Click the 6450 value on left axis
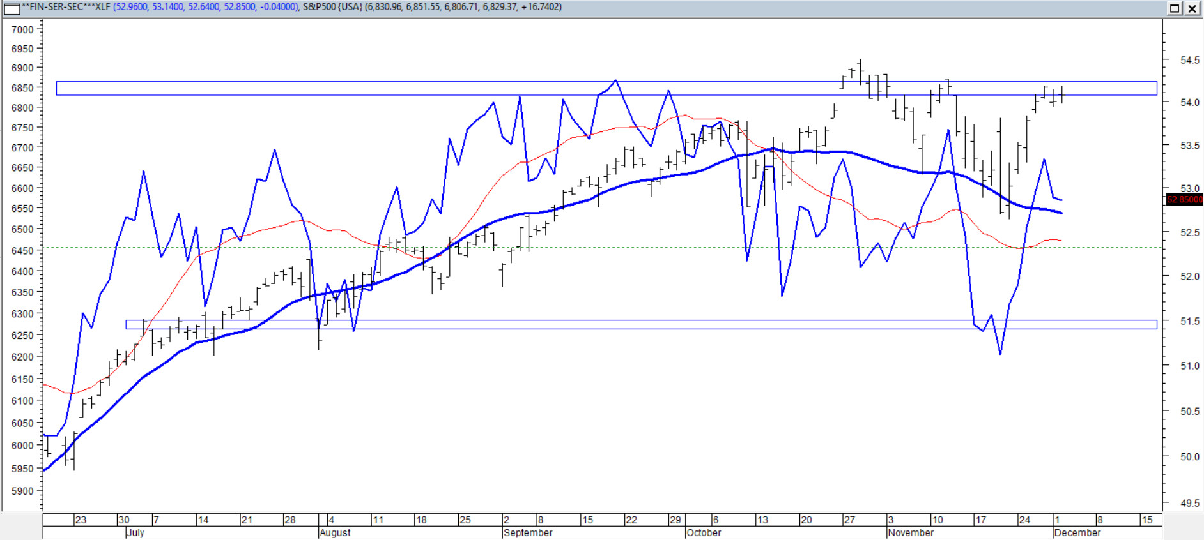The height and width of the screenshot is (540, 1204). (22, 251)
